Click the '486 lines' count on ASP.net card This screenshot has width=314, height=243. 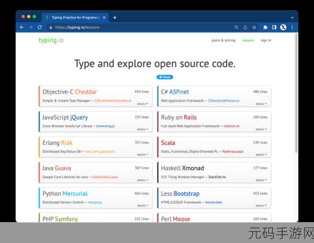[x=260, y=91]
